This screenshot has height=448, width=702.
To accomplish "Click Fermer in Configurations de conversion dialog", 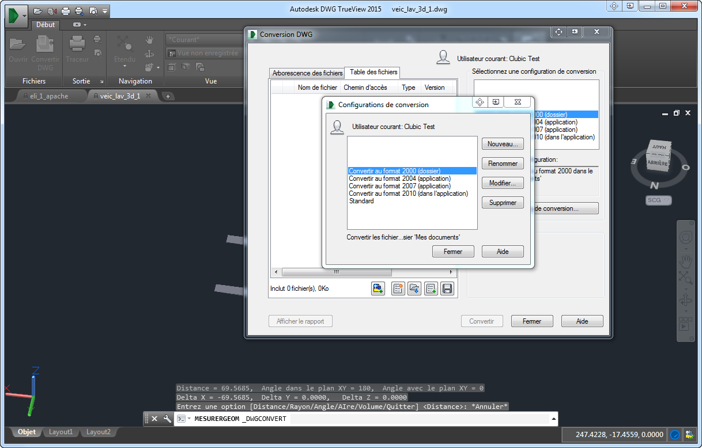I will [453, 252].
